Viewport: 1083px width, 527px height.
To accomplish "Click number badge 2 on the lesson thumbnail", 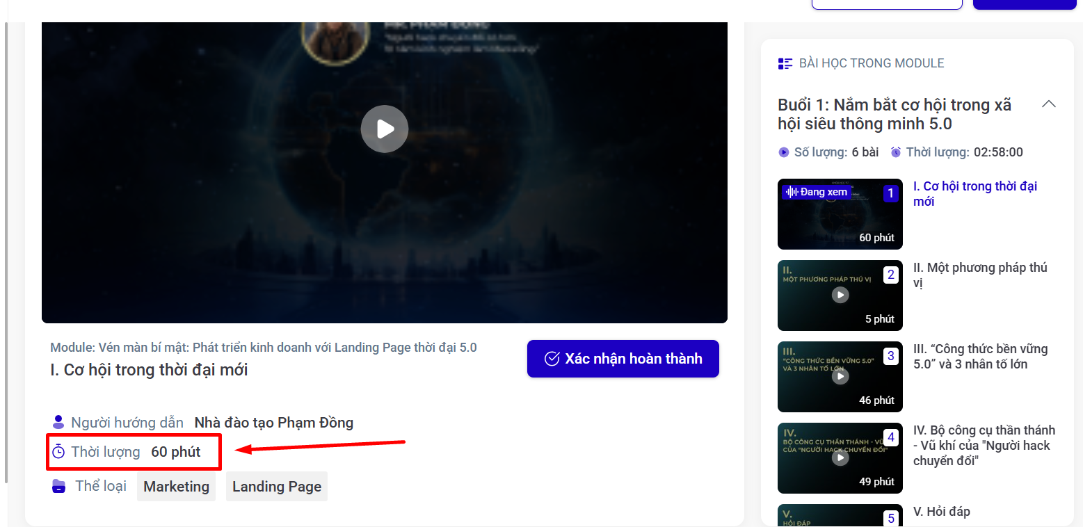I will pyautogui.click(x=891, y=275).
